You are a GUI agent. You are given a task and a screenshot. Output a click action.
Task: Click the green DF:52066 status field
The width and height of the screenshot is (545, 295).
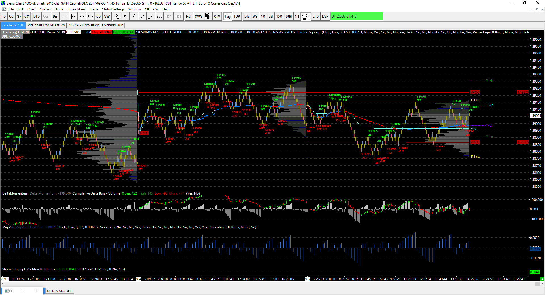tap(357, 16)
